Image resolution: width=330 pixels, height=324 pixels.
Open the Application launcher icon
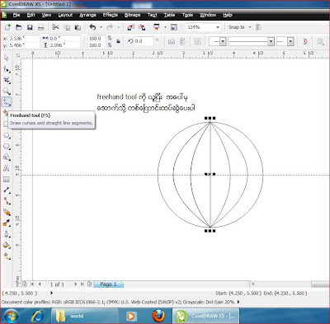click(x=157, y=27)
